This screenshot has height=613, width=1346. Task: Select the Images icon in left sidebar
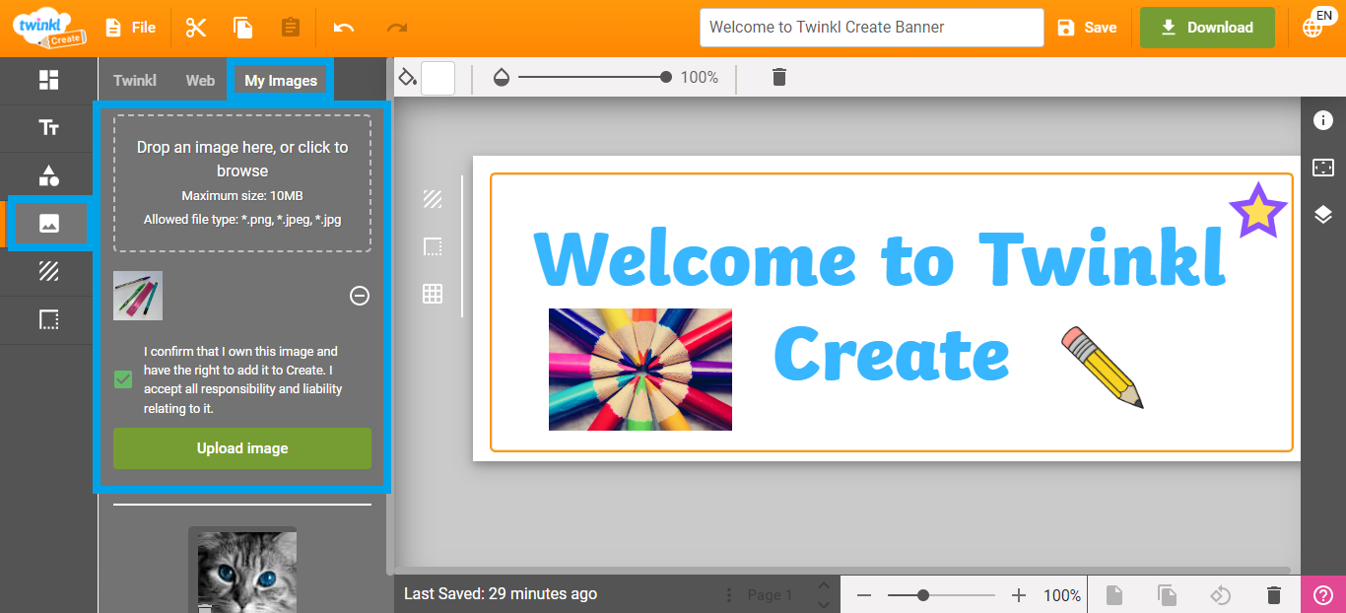click(48, 224)
